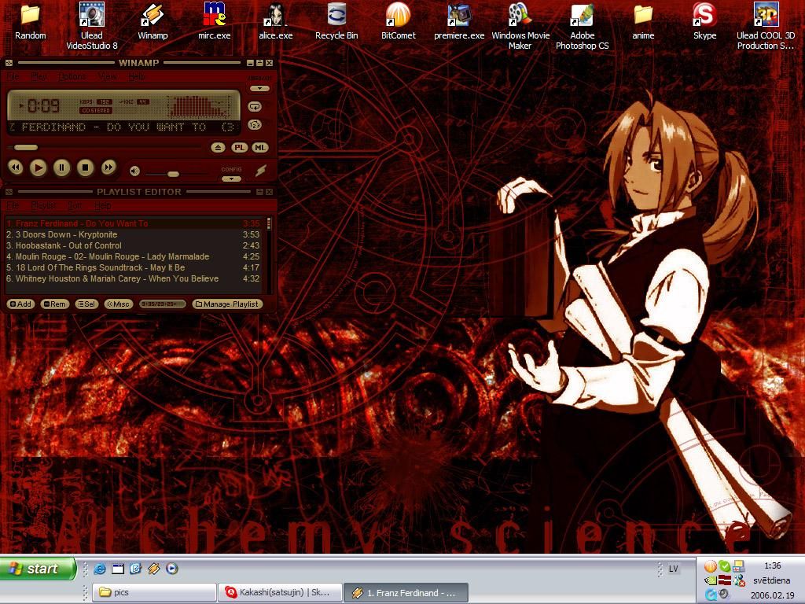Viewport: 805px width, 604px height.
Task: Open the Windows start menu
Action: tap(38, 569)
